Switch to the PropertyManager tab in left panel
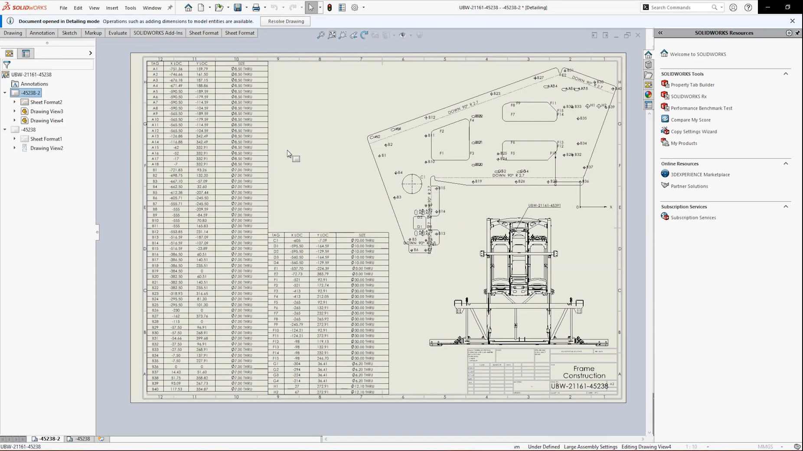Viewport: 803px width, 451px height. [x=26, y=53]
